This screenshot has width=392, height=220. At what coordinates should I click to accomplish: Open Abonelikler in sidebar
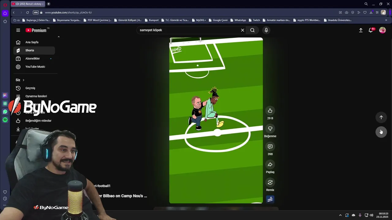tap(34, 58)
